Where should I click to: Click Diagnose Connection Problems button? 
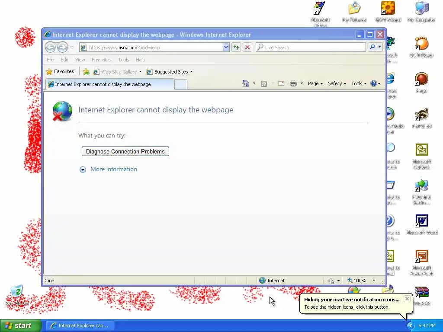[125, 151]
